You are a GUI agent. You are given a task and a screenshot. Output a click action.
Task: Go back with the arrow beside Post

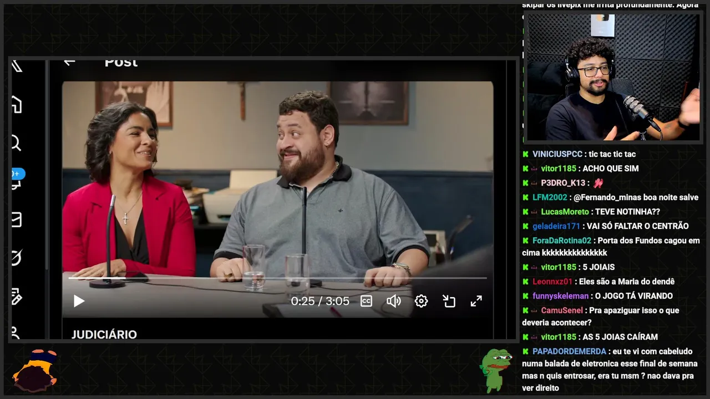(x=69, y=62)
